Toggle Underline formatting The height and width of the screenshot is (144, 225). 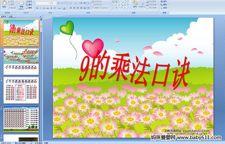click(44, 8)
